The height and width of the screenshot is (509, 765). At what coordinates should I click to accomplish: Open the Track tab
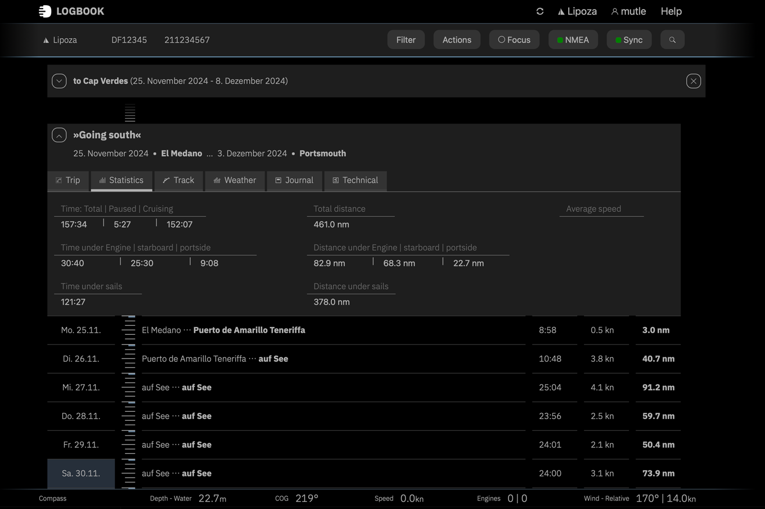tap(178, 180)
